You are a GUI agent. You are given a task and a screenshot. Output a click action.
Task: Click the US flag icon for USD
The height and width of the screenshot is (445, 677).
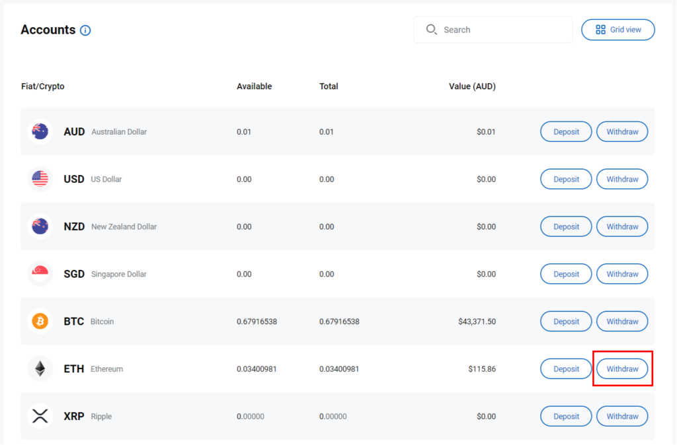(x=40, y=179)
